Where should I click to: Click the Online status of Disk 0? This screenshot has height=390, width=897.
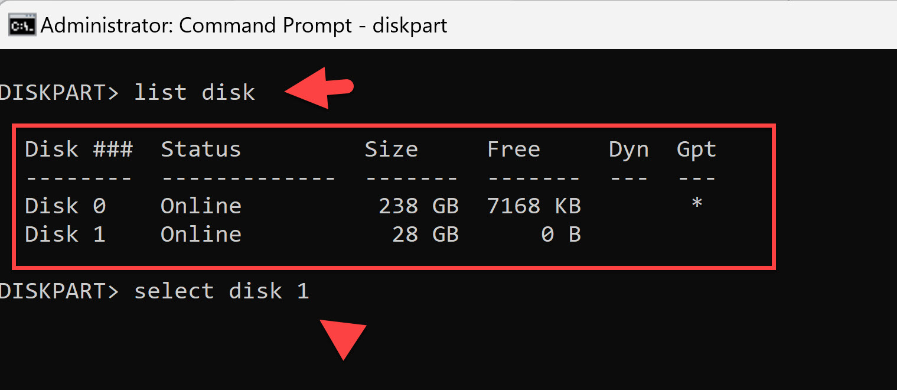pyautogui.click(x=201, y=205)
